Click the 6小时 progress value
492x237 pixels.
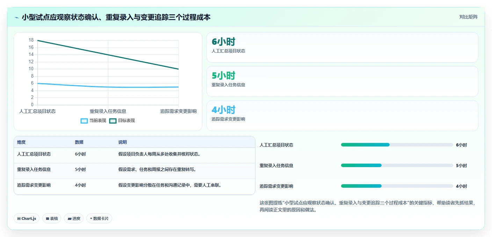point(461,145)
